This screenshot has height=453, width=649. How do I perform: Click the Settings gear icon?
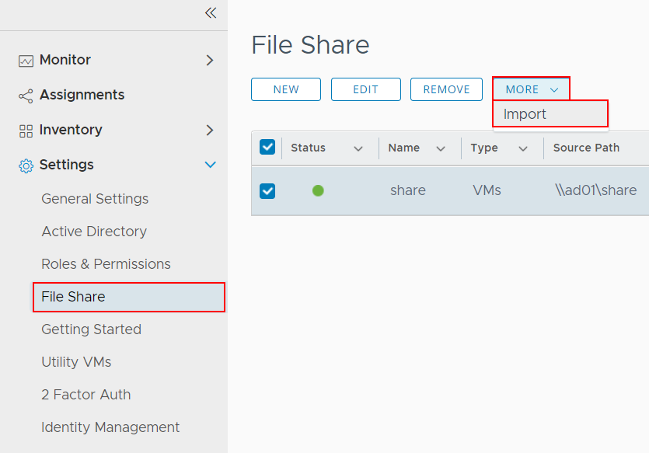click(26, 166)
